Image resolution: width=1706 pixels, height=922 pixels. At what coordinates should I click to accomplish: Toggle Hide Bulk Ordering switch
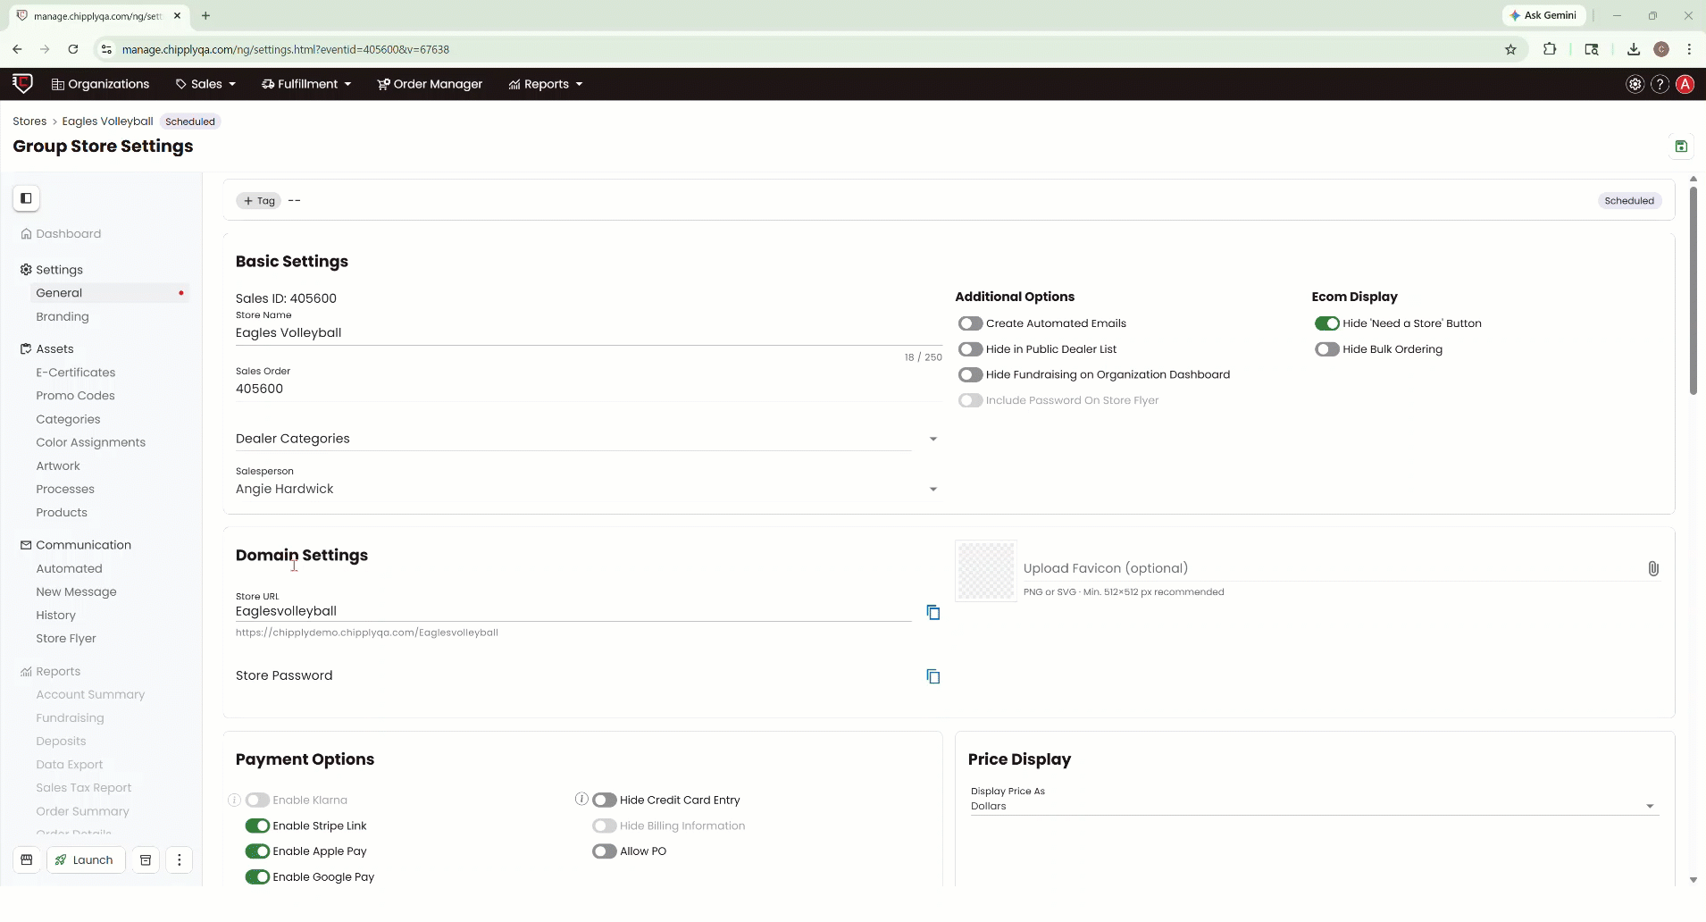(x=1326, y=349)
